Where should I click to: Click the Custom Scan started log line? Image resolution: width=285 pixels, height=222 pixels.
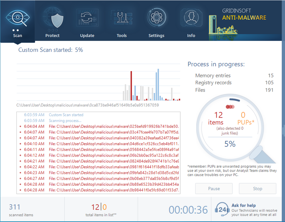66,115
